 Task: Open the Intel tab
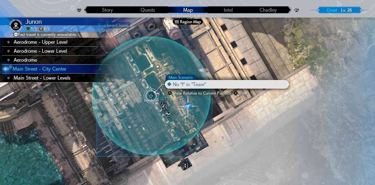228,10
